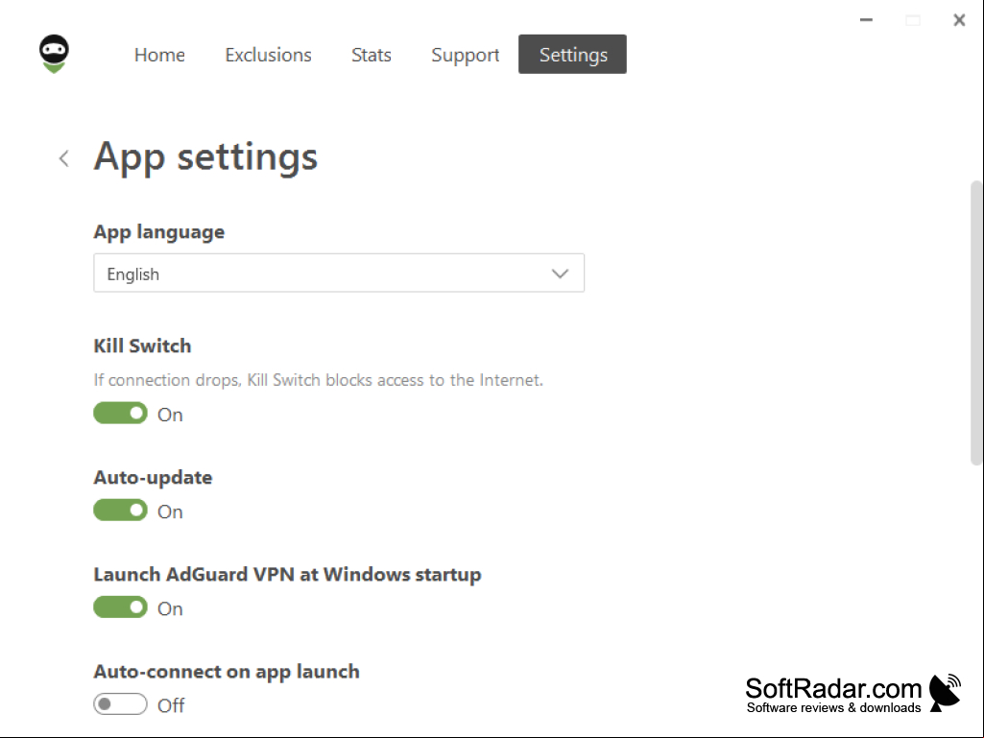Click the vertical scrollbar thumb
Image resolution: width=984 pixels, height=738 pixels.
click(976, 322)
